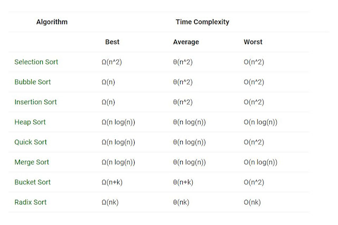Select Radix Sort average θ(nk) cell
This screenshot has width=338, height=225.
(x=181, y=202)
